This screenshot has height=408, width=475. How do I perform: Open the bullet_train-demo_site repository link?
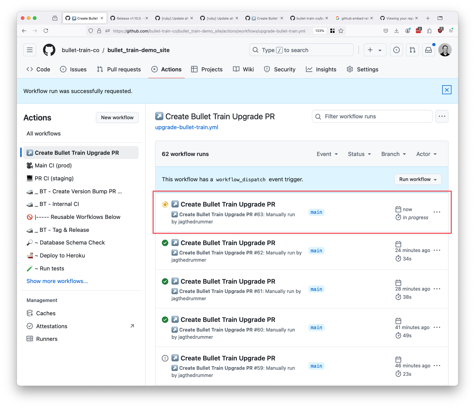pos(138,50)
